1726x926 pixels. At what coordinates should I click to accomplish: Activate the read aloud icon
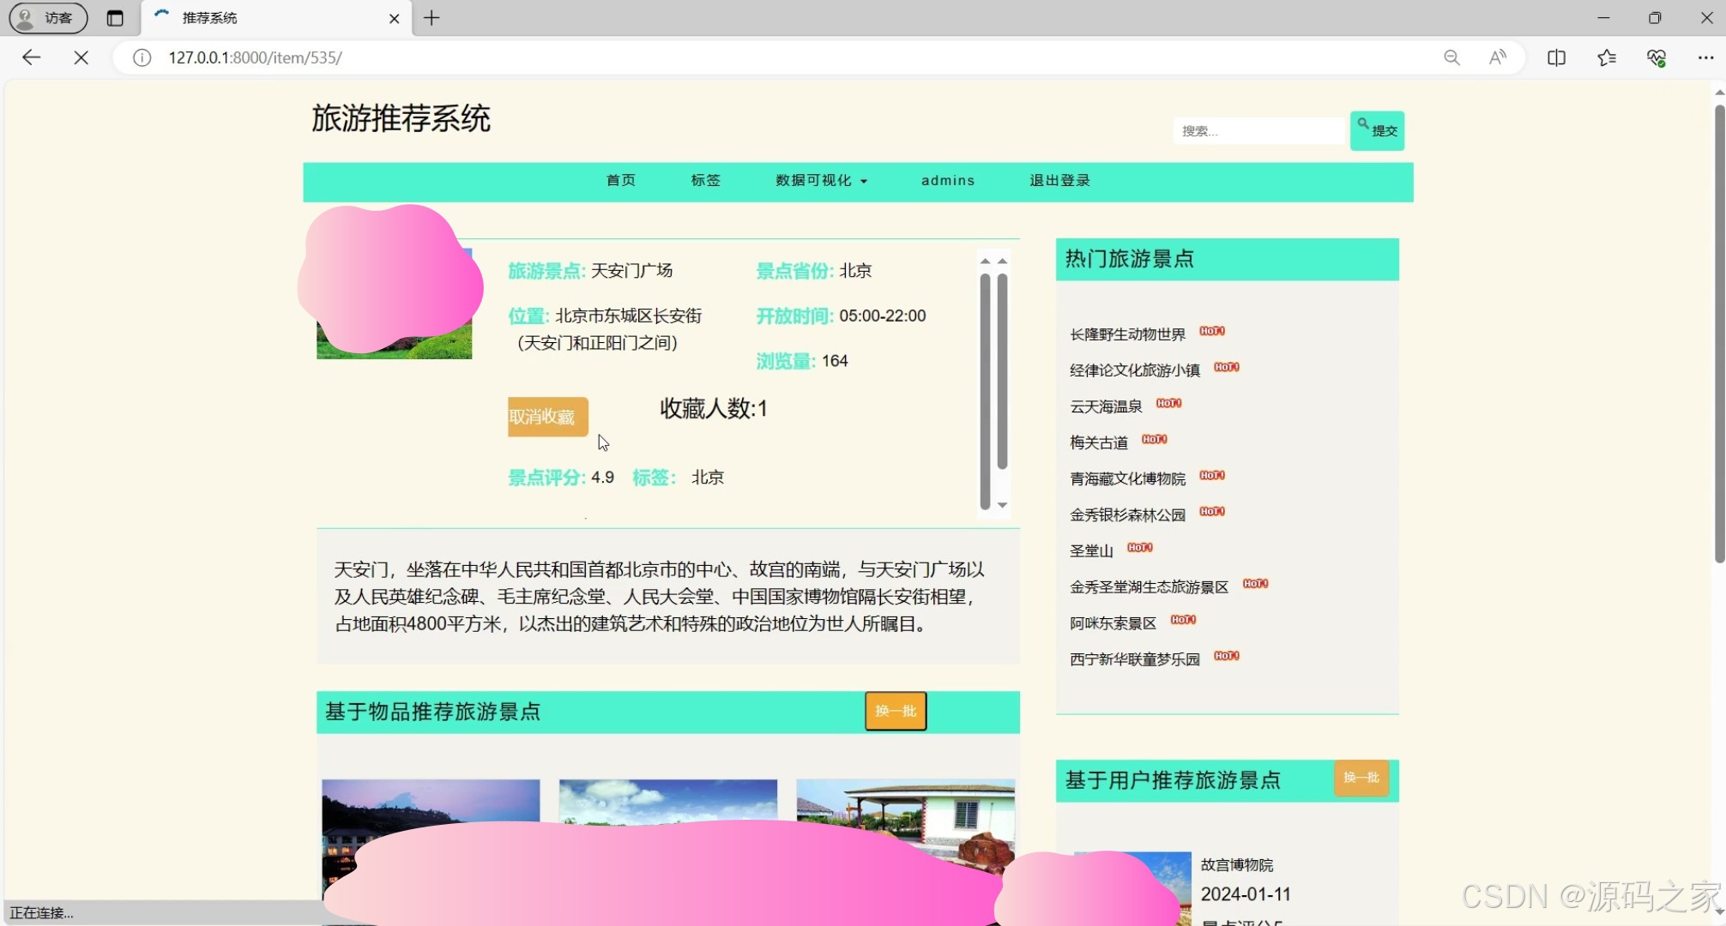pyautogui.click(x=1498, y=57)
